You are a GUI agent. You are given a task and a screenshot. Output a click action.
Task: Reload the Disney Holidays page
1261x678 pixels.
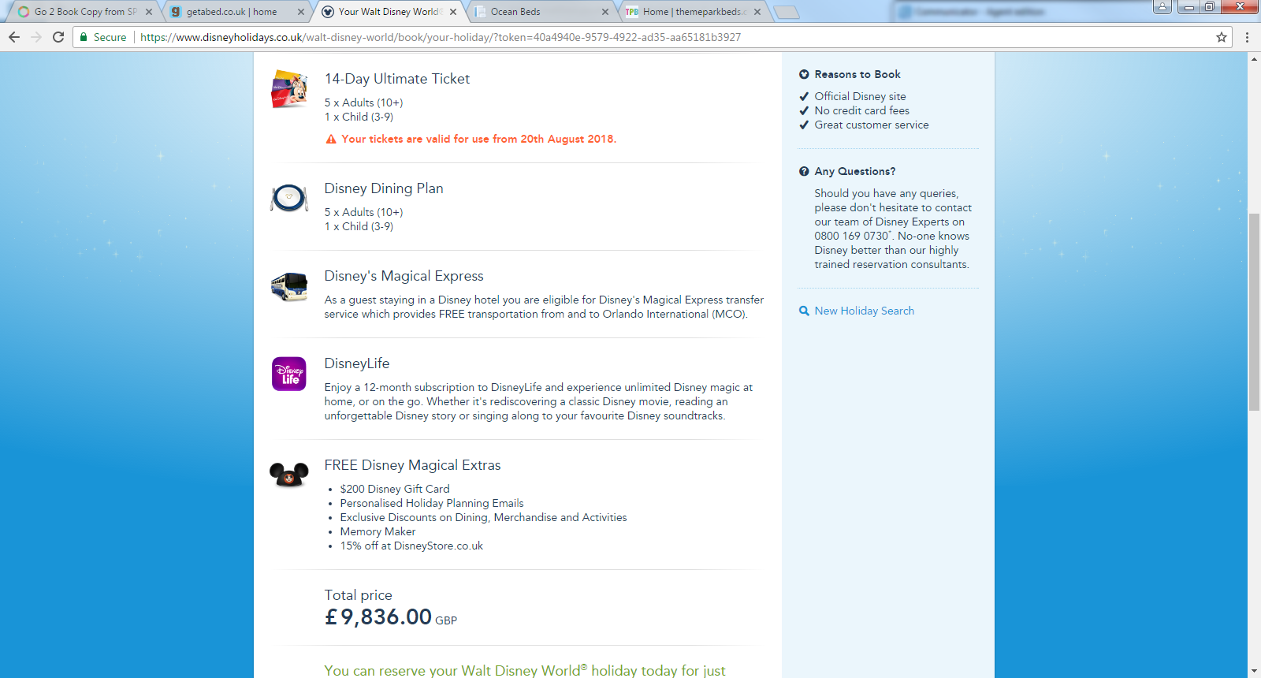coord(58,37)
